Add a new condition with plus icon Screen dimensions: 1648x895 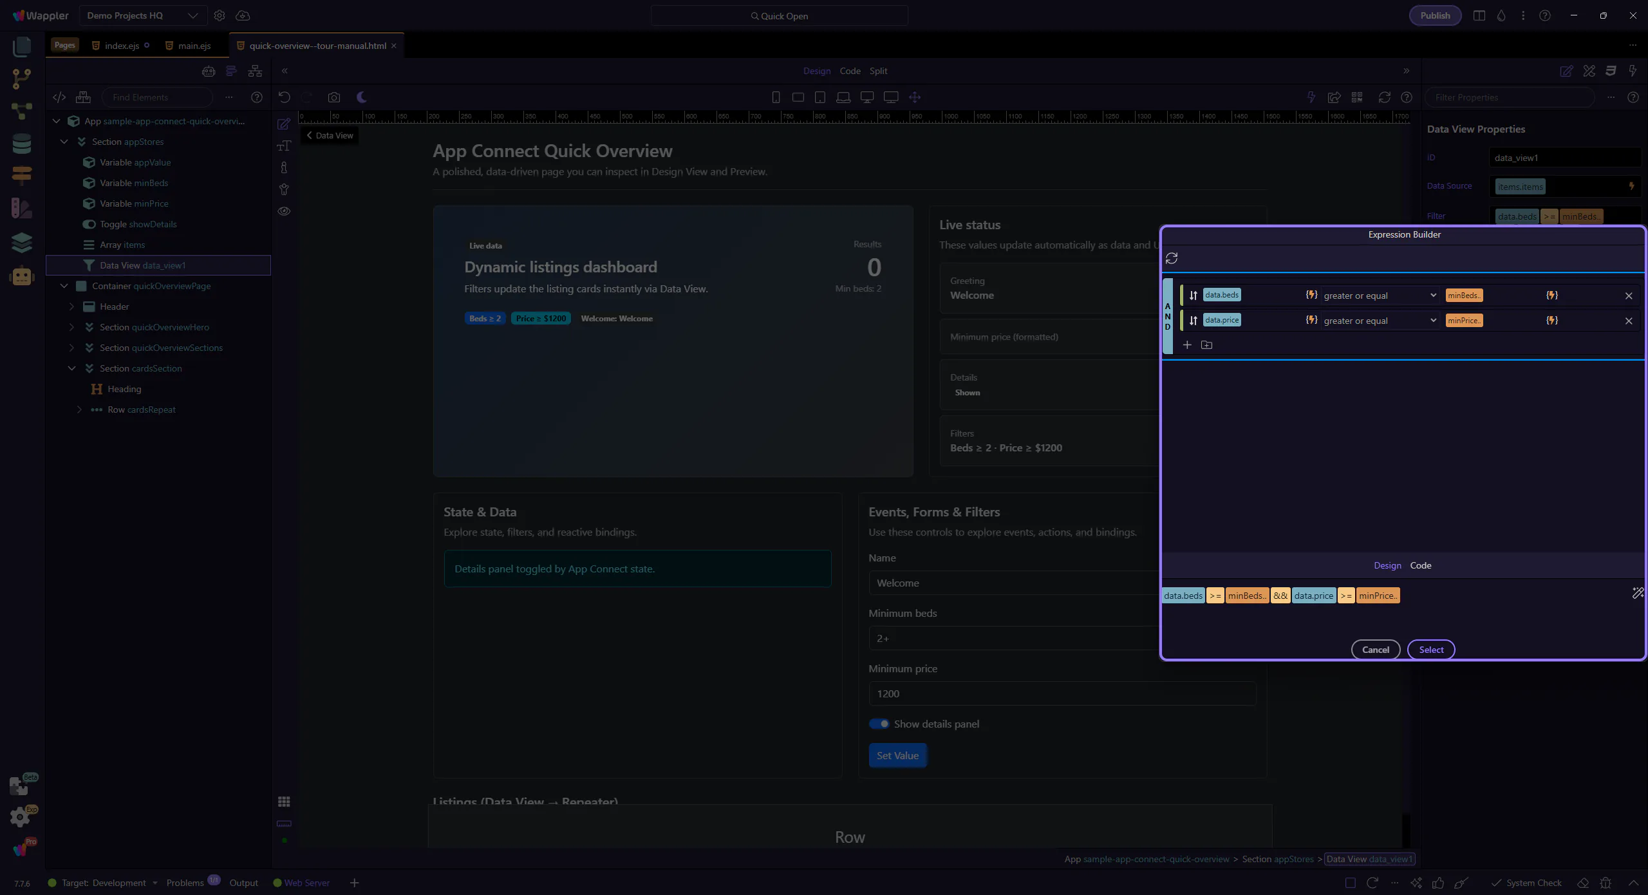(x=1187, y=345)
